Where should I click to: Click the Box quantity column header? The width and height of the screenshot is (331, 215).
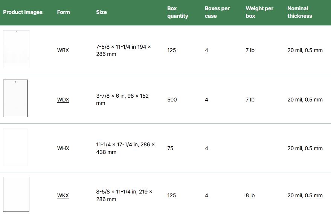177,12
